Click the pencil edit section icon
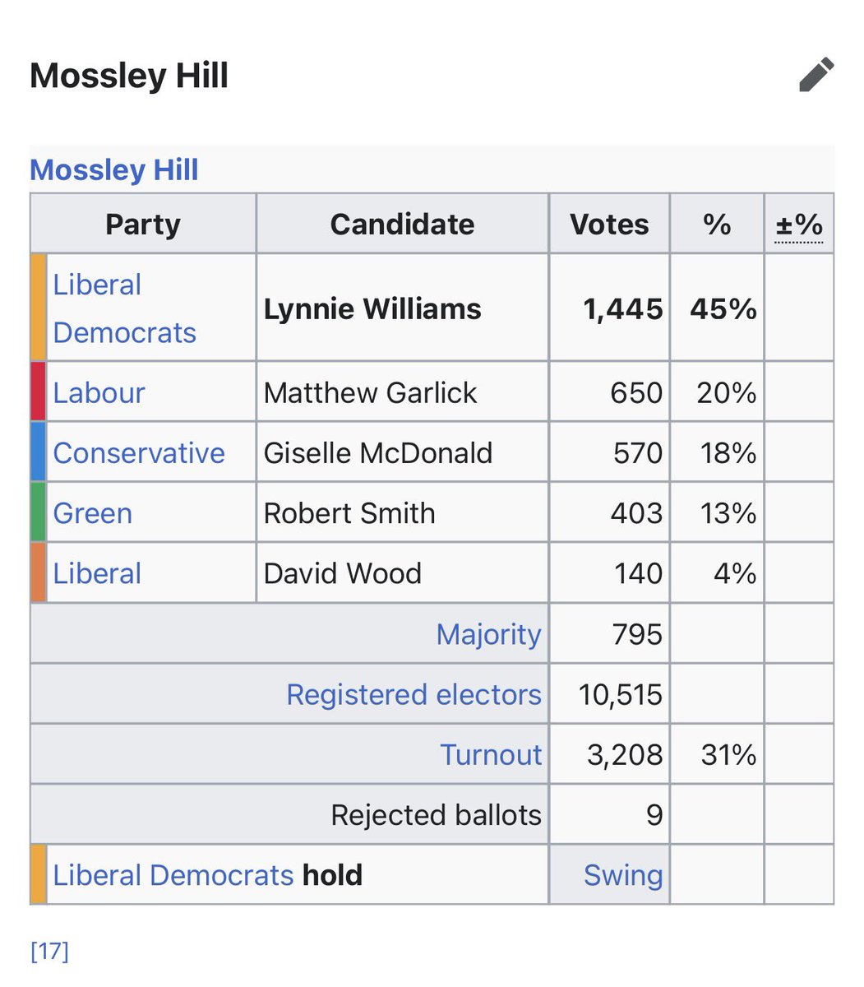This screenshot has width=864, height=987. 816,75
